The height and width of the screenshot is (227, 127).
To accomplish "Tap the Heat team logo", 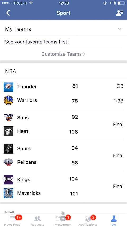I will pos(9,131).
